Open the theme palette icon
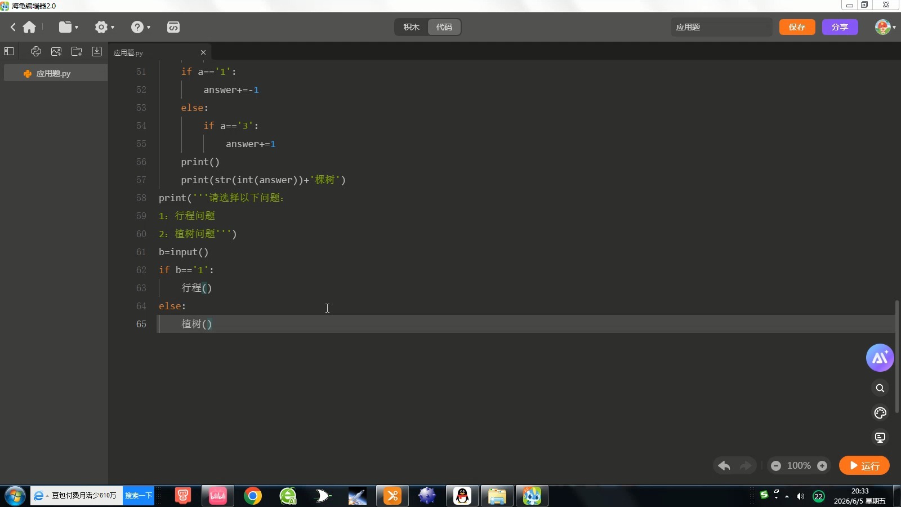Screen dimensions: 901x507 click(x=880, y=413)
